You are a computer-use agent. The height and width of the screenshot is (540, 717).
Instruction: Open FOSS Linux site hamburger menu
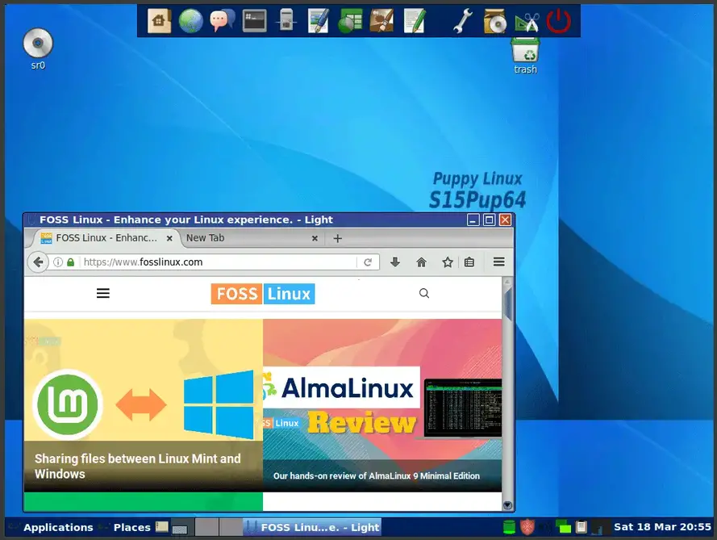103,293
